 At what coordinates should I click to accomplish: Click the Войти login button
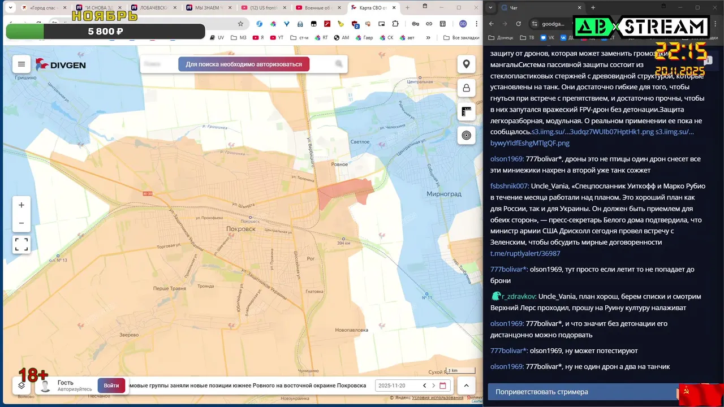click(x=111, y=386)
